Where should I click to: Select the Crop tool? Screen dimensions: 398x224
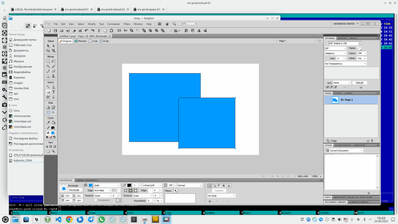tap(53, 51)
